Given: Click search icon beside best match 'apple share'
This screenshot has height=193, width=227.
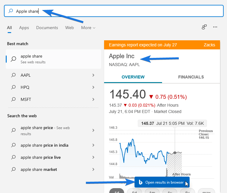Looking at the screenshot, I should point(13,59).
